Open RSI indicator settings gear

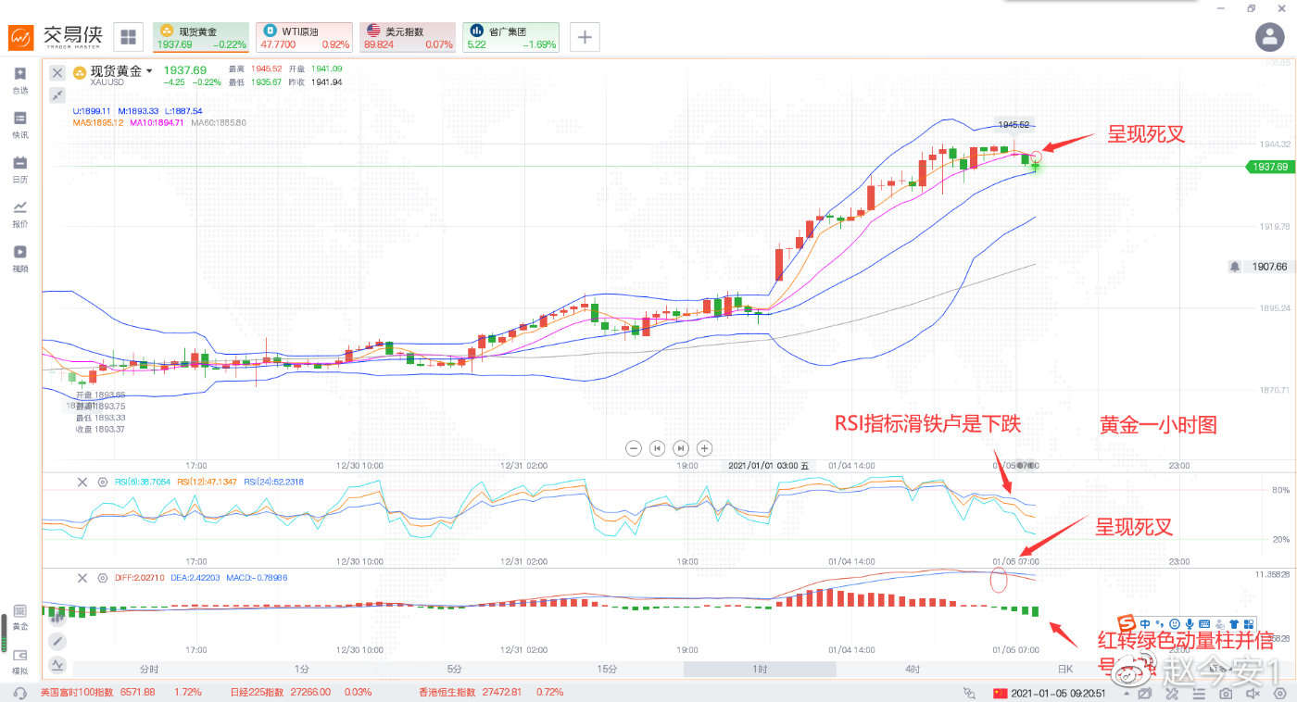tap(103, 482)
